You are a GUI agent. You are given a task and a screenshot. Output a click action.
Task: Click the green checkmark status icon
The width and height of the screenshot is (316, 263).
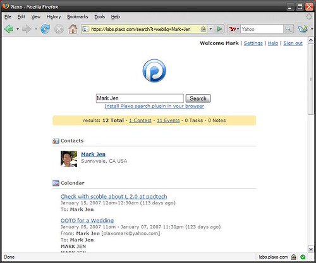pos(303,257)
